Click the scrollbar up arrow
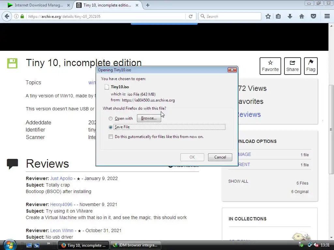 [x=331, y=26]
